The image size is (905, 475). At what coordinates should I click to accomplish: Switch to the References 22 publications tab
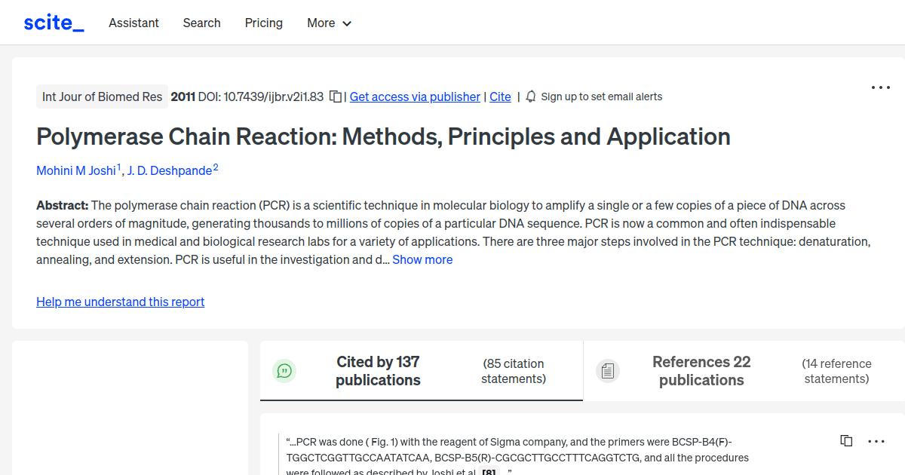701,370
